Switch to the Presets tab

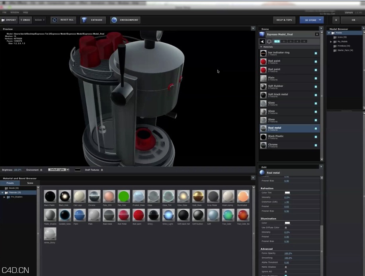pyautogui.click(x=10, y=183)
